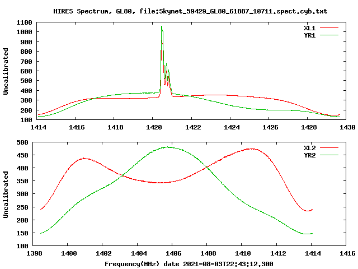The width and height of the screenshot is (358, 269).
Task: Click the bottom plot Uncalibrated axis label
Action: pyautogui.click(x=6, y=194)
